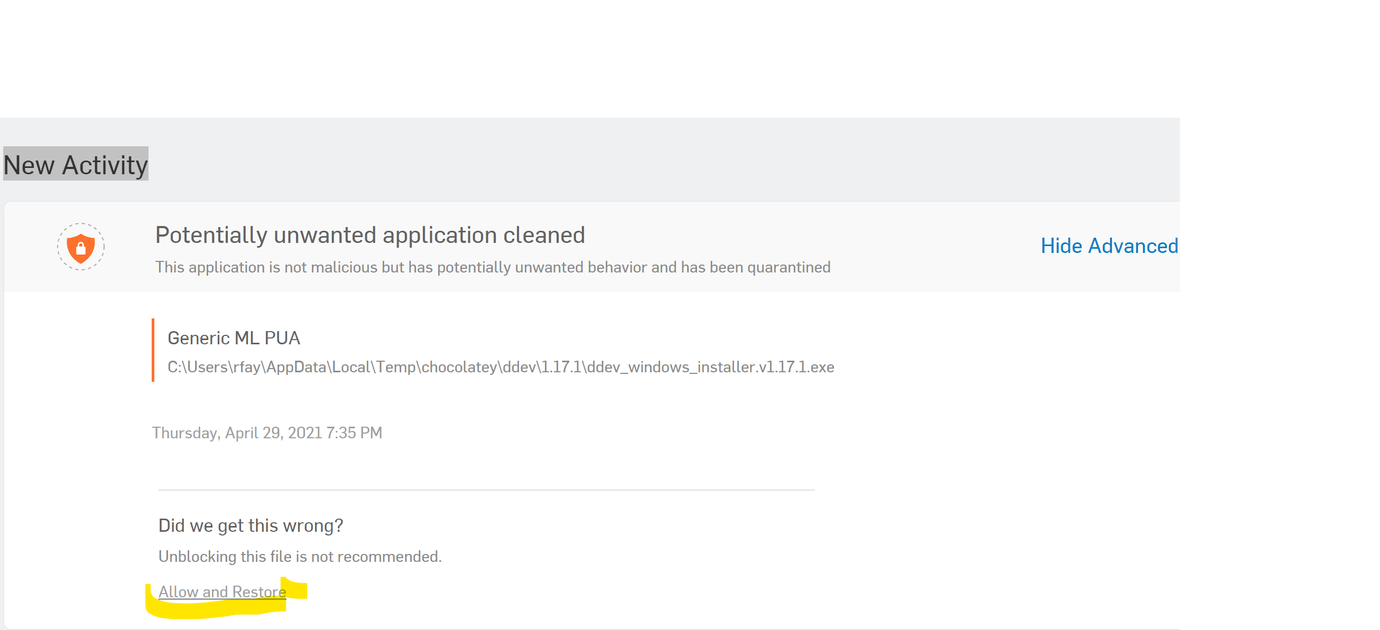Click the Thursday April 29 detection timestamp
This screenshot has height=630, width=1380.
[x=267, y=432]
